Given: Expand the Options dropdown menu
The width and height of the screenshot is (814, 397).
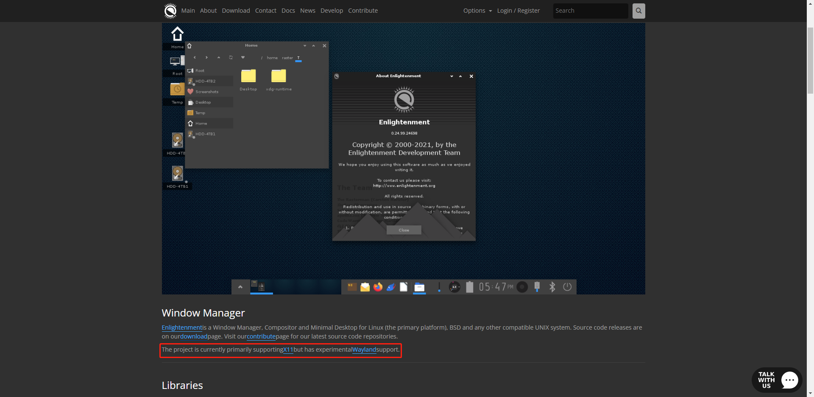Looking at the screenshot, I should pos(477,11).
